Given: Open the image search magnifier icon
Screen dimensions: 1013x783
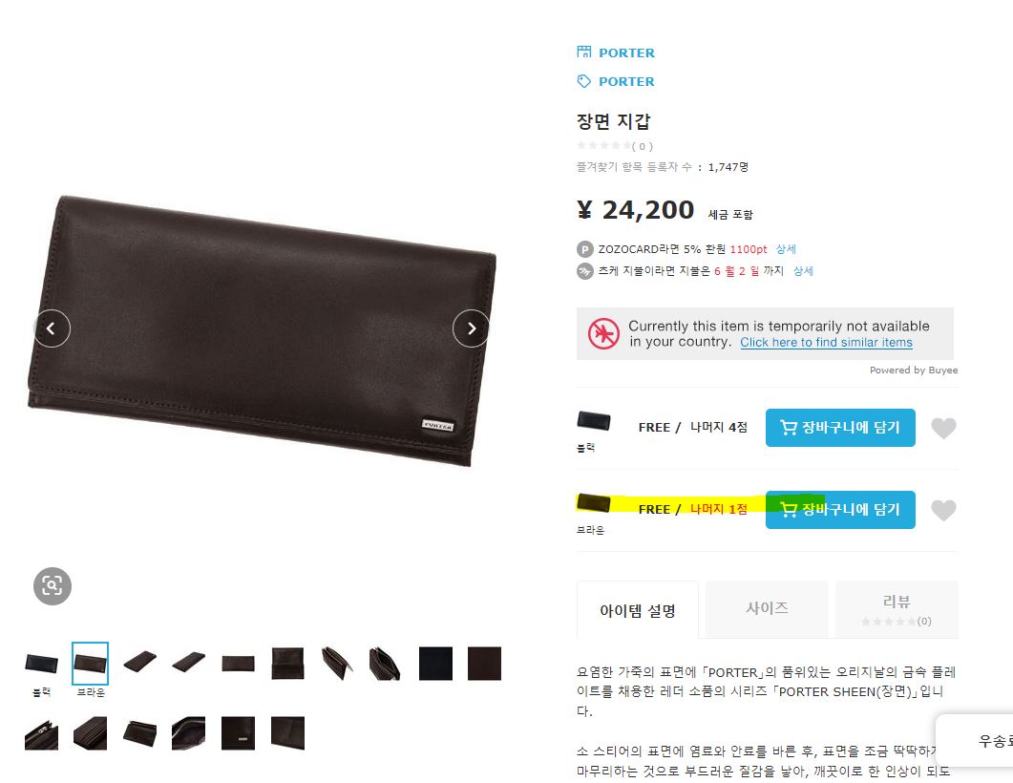Looking at the screenshot, I should [x=53, y=586].
